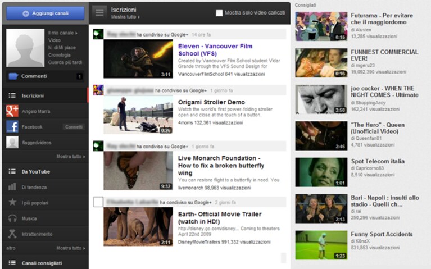
Task: Play FUNNIEST COMMERCIAL EVER thumbnail
Action: pyautogui.click(x=321, y=63)
